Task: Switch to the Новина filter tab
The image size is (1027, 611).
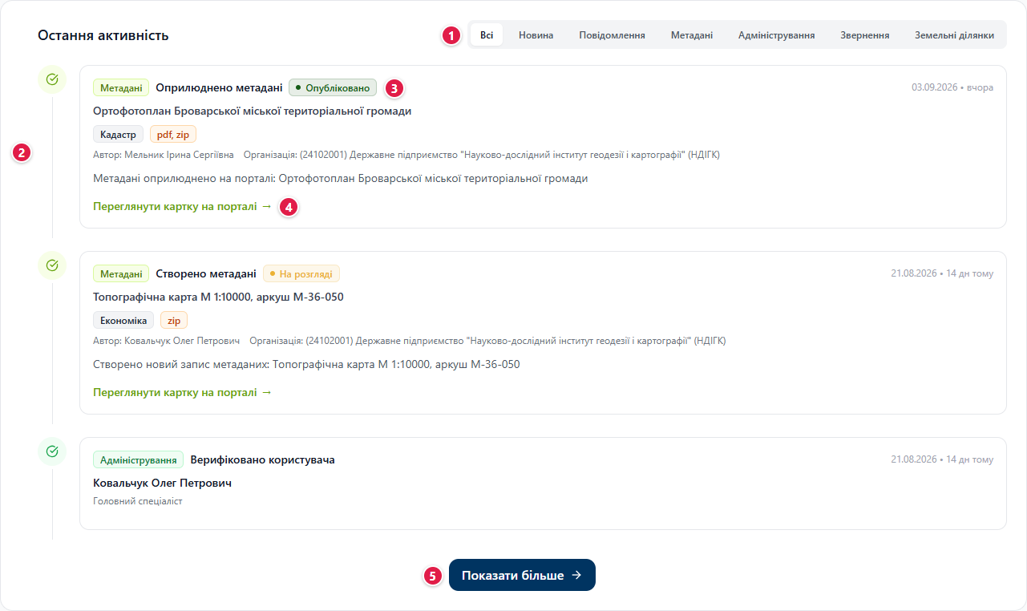Action: click(x=536, y=35)
